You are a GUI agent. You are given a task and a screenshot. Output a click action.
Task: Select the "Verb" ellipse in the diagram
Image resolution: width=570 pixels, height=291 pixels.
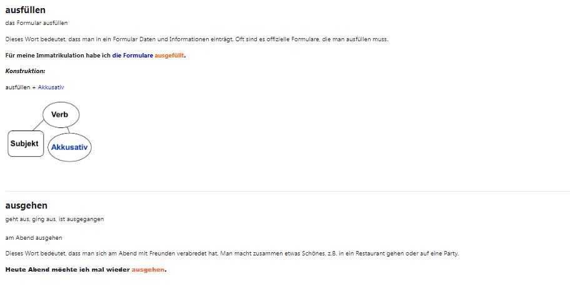[x=60, y=114]
